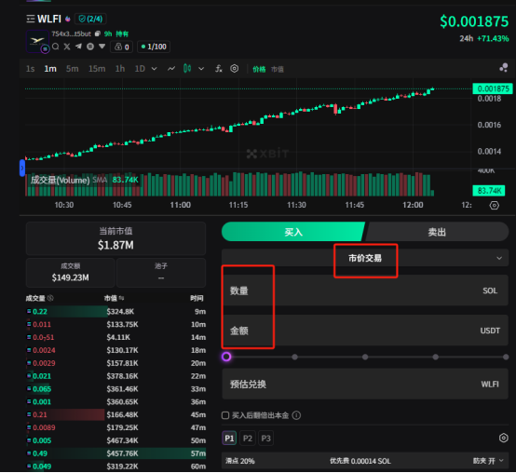This screenshot has height=473, width=516.
Task: Select the 15m chart interval
Action: click(x=97, y=69)
